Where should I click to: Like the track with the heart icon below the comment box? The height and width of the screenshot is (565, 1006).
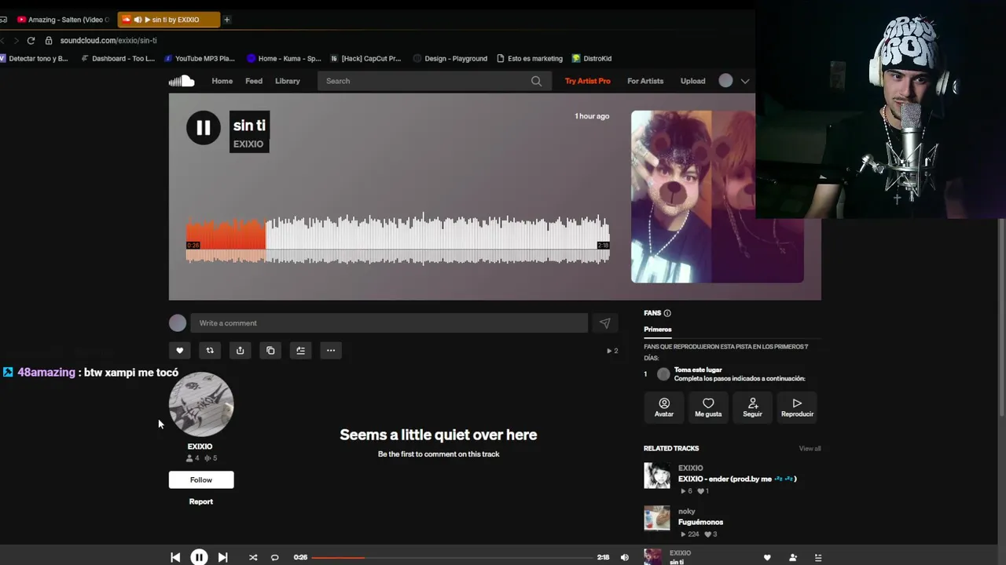point(179,351)
